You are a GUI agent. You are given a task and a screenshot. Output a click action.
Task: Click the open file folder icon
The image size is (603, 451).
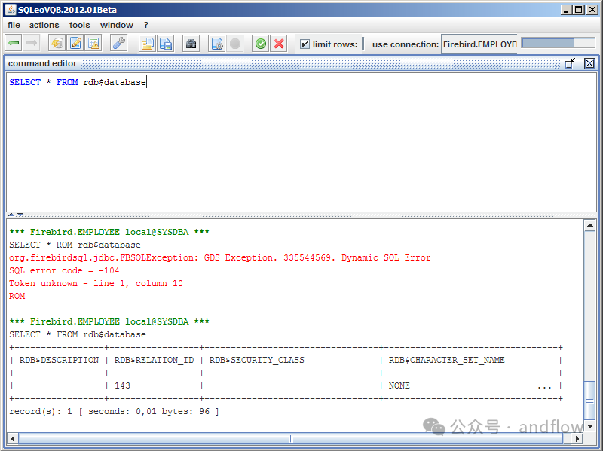147,44
